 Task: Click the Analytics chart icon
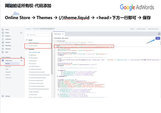tap(3, 42)
